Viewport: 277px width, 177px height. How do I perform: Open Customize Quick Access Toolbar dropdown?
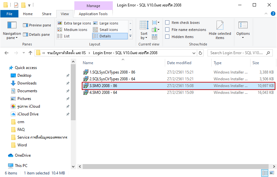[29, 5]
